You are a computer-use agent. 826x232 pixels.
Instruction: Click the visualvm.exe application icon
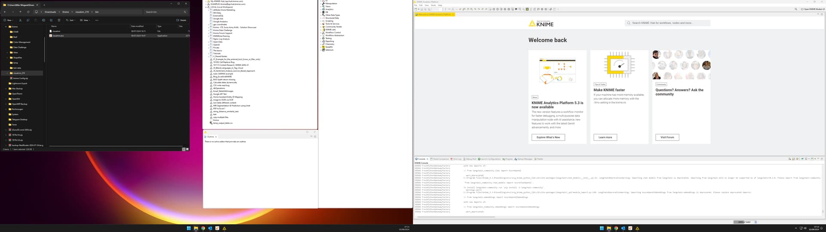tap(51, 36)
